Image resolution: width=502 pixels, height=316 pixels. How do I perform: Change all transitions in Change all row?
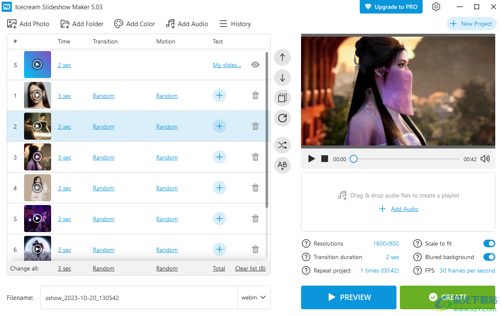103,268
